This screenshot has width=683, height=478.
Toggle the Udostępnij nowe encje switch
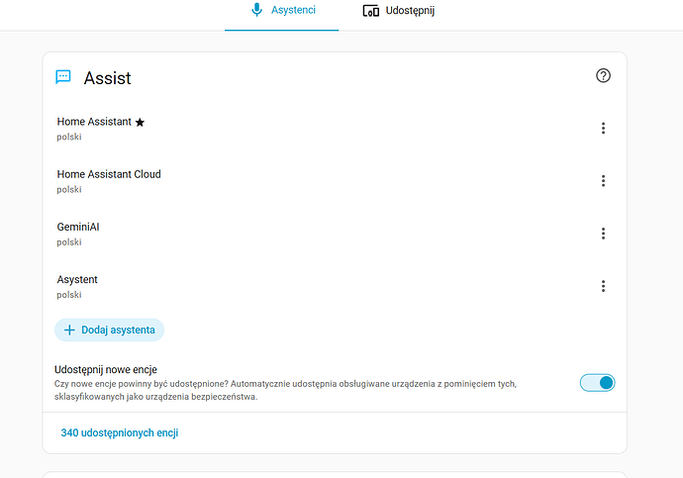pyautogui.click(x=597, y=383)
